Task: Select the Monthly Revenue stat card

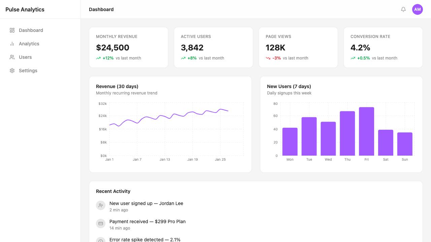Action: click(x=129, y=47)
